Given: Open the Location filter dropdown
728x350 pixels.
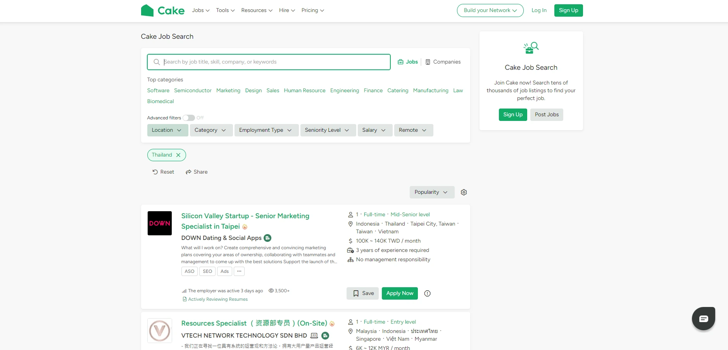Looking at the screenshot, I should coord(167,130).
